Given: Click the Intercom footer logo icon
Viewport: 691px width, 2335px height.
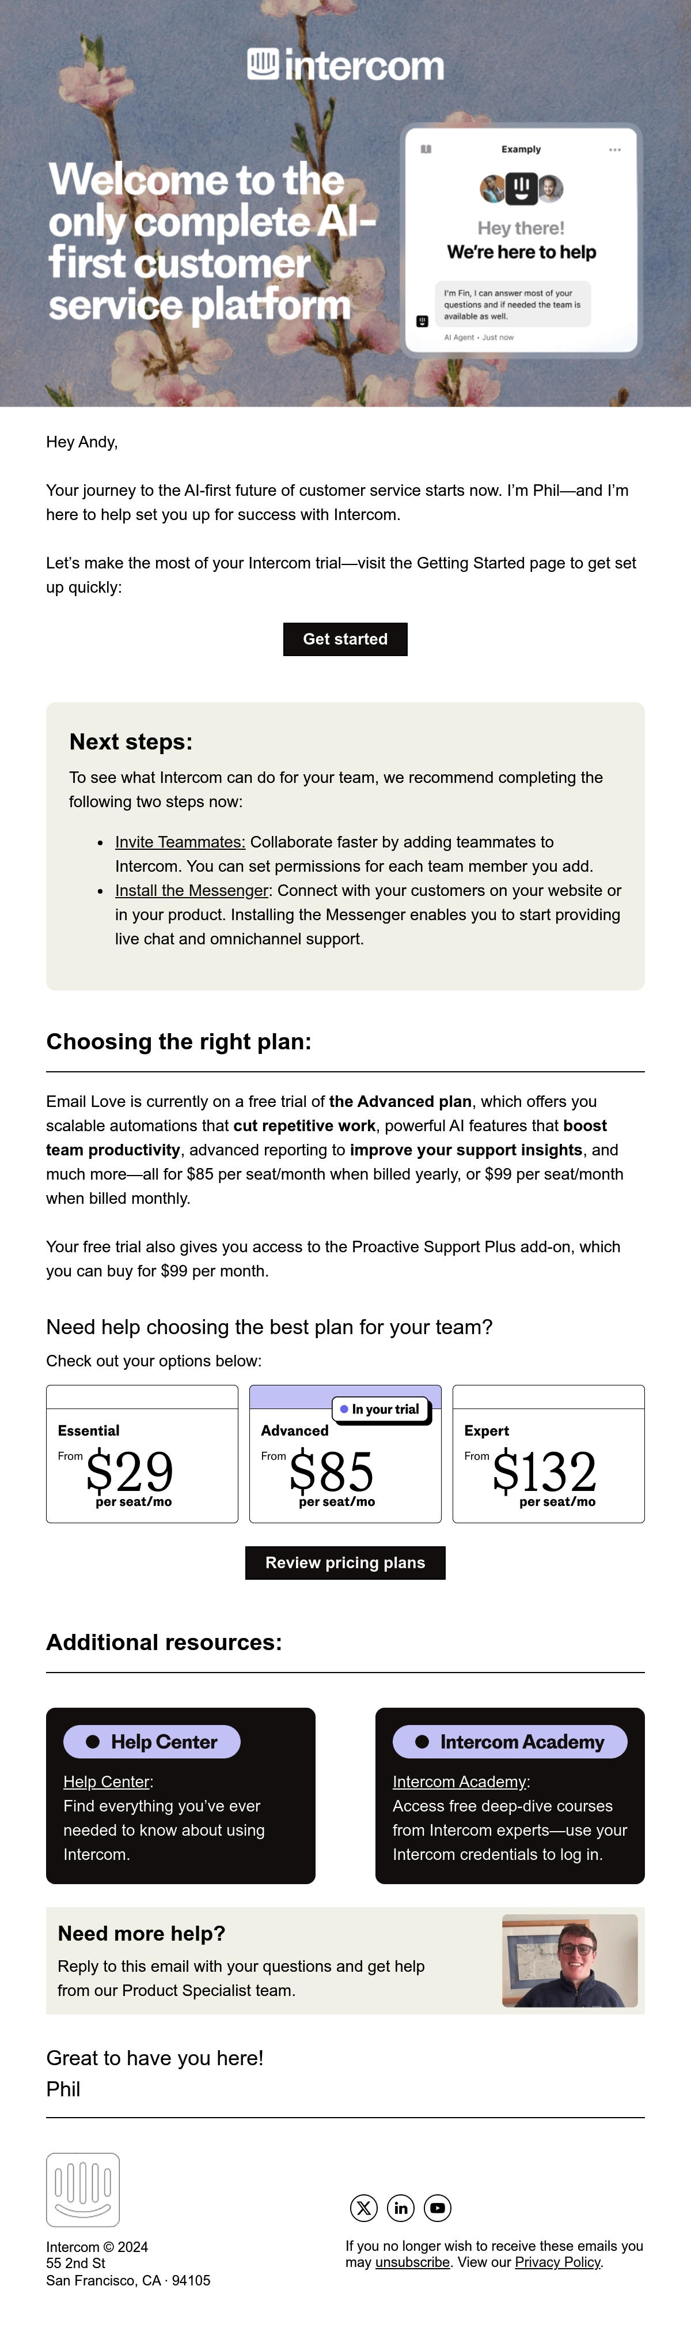Looking at the screenshot, I should pyautogui.click(x=82, y=2189).
